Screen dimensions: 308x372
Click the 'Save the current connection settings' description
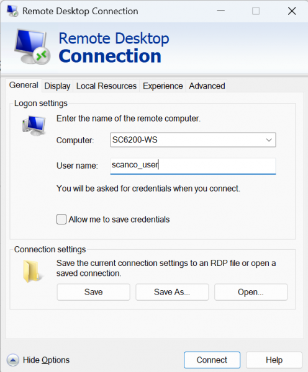[x=166, y=268]
